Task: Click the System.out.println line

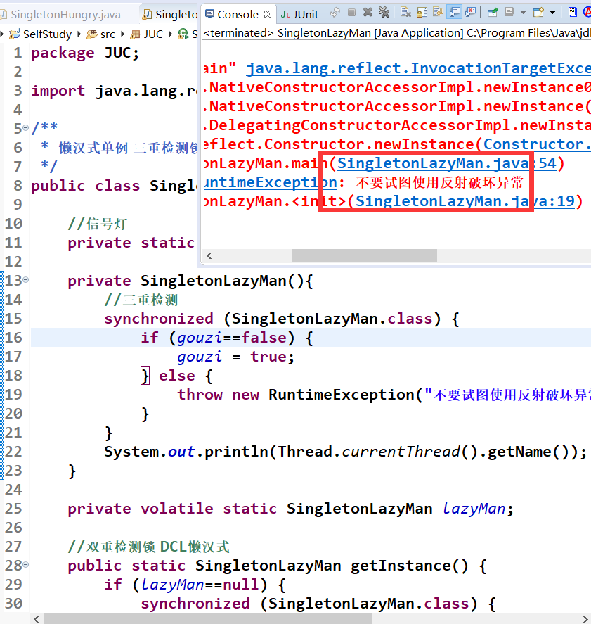Action: click(345, 451)
